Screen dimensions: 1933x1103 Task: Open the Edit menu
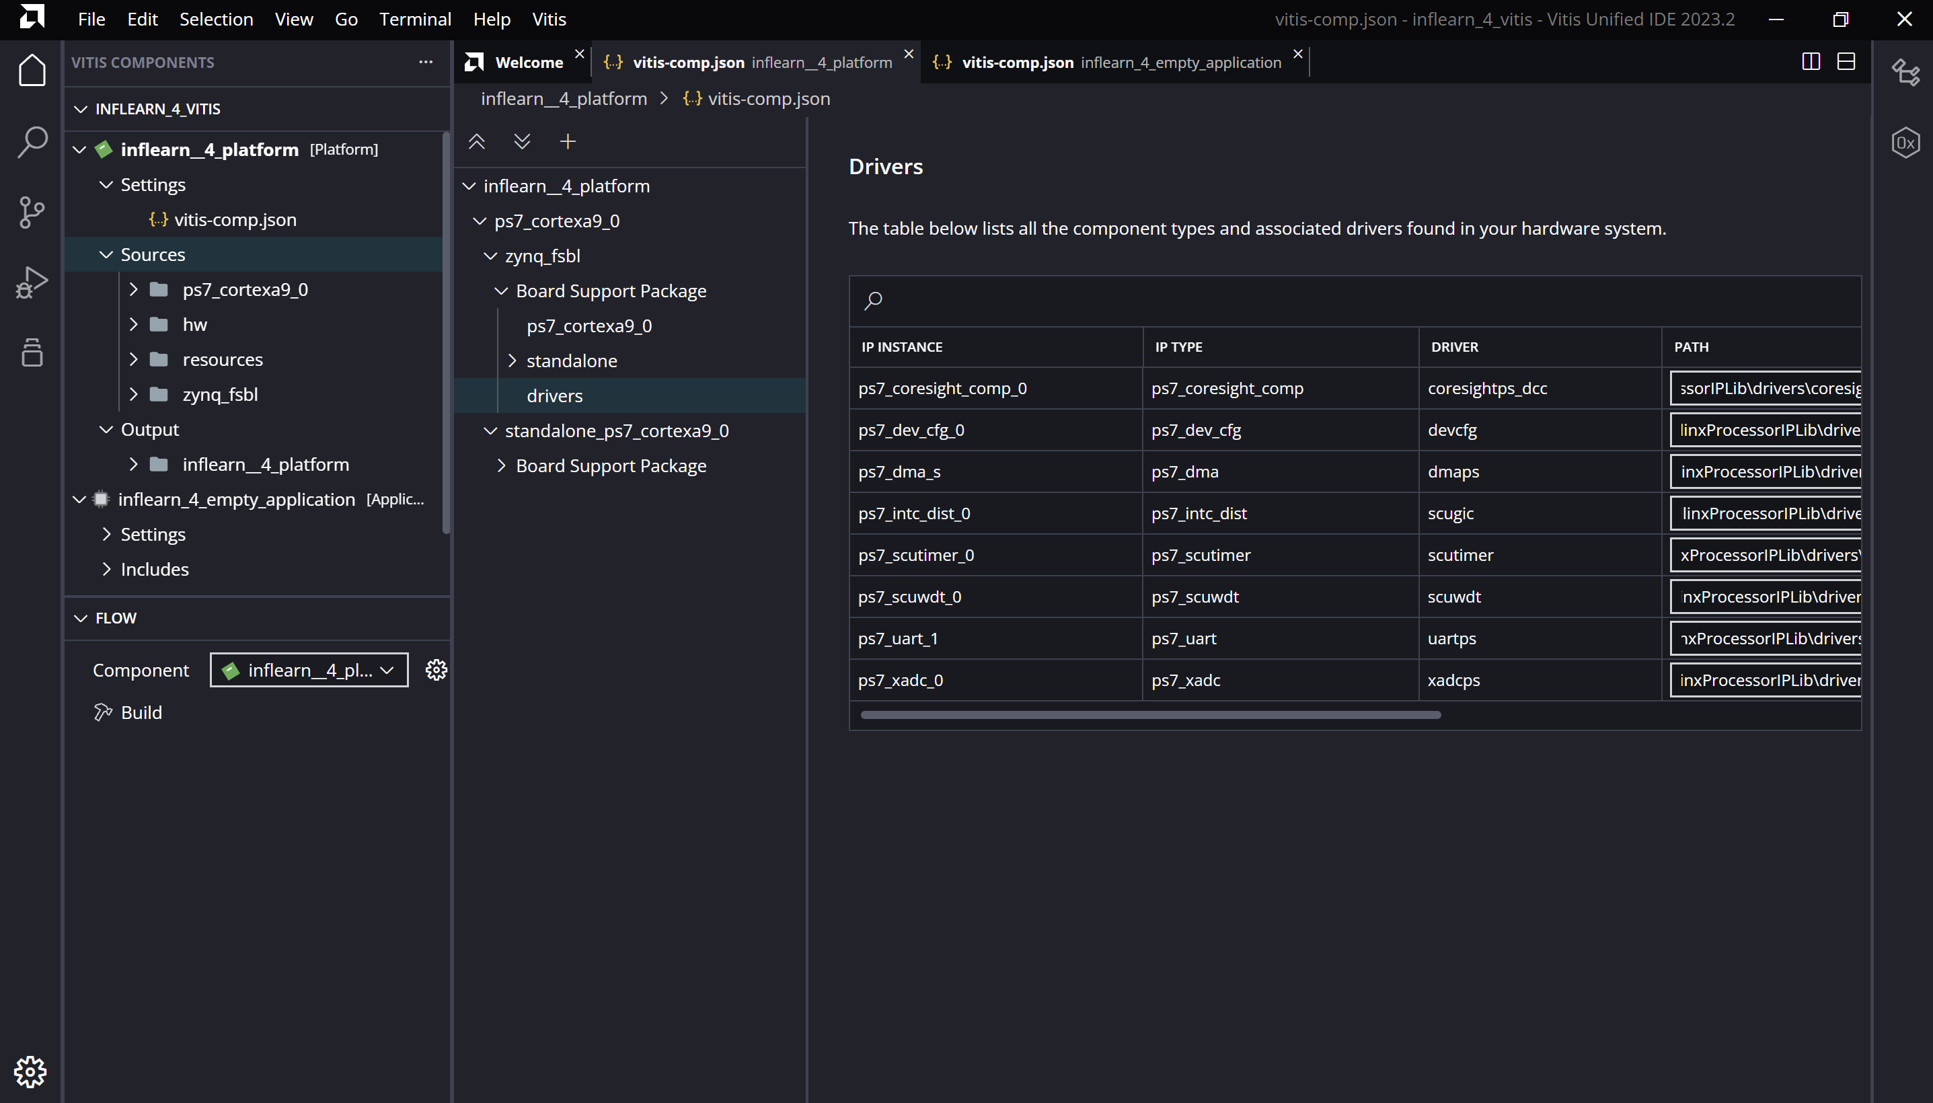coord(143,19)
